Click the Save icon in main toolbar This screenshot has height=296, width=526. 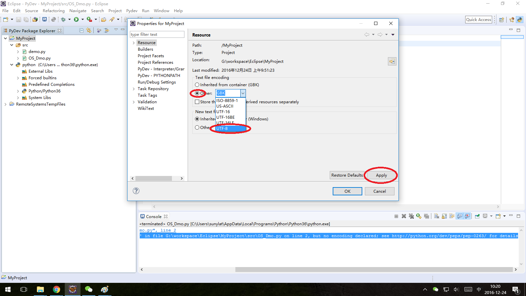tap(19, 20)
